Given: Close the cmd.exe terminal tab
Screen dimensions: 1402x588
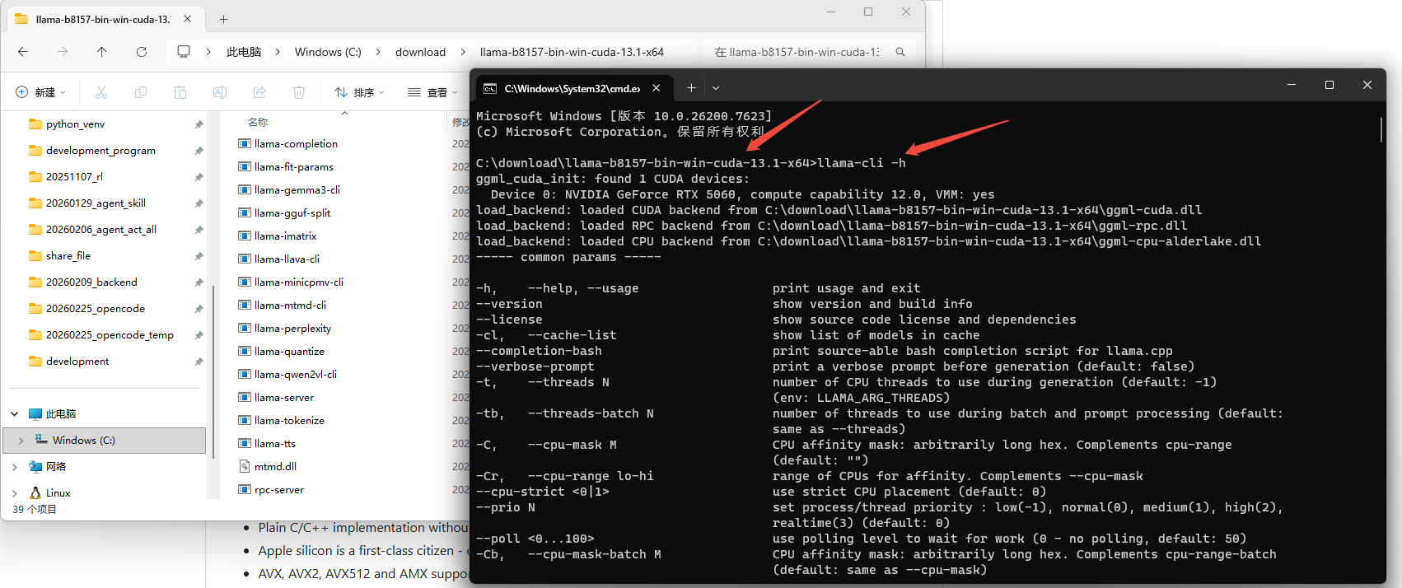Looking at the screenshot, I should 656,88.
